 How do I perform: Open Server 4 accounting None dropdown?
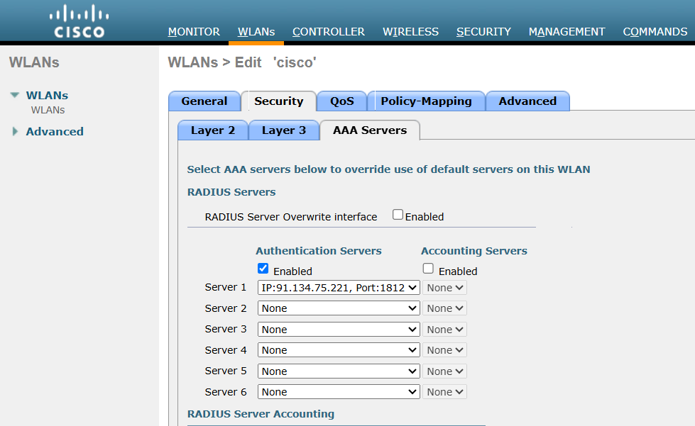click(x=444, y=350)
